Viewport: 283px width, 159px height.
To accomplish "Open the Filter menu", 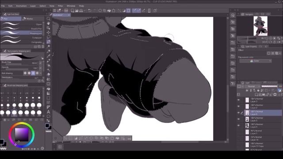I will coord(61,6).
